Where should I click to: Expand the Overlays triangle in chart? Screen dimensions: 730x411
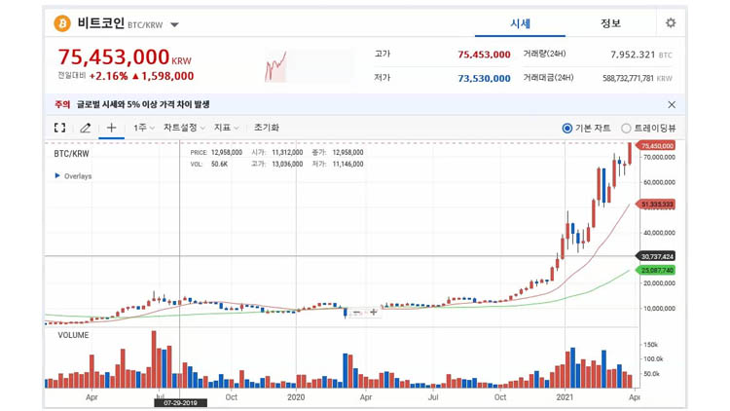coord(57,175)
